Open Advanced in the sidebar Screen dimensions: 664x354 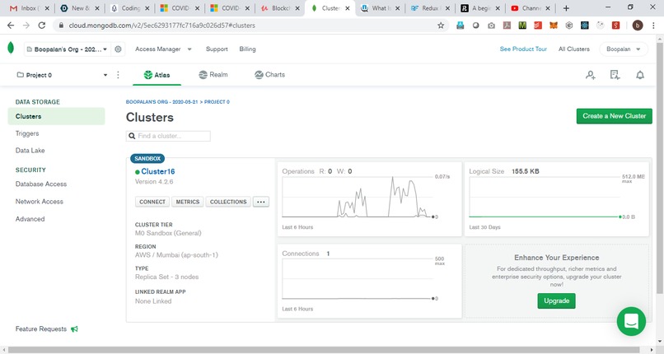[30, 219]
